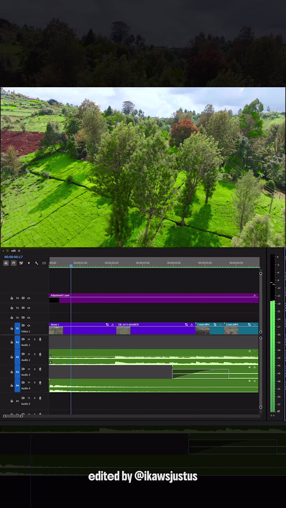Toggle A2 track targeting button
Image resolution: width=286 pixels, height=508 pixels.
[x=17, y=357]
